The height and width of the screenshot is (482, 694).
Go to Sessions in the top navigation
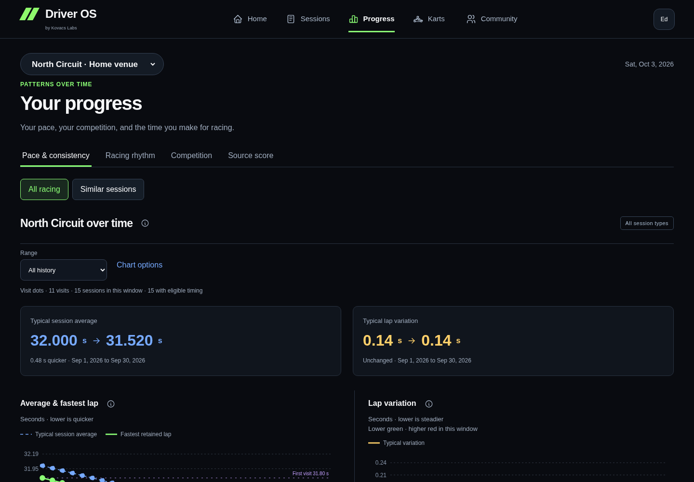pyautogui.click(x=308, y=19)
